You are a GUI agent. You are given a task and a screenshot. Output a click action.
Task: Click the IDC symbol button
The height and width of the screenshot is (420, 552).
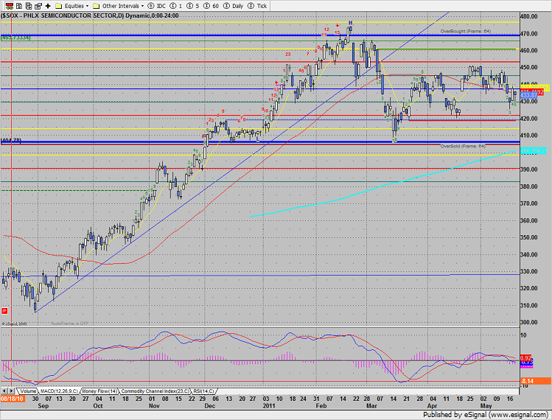157,6
